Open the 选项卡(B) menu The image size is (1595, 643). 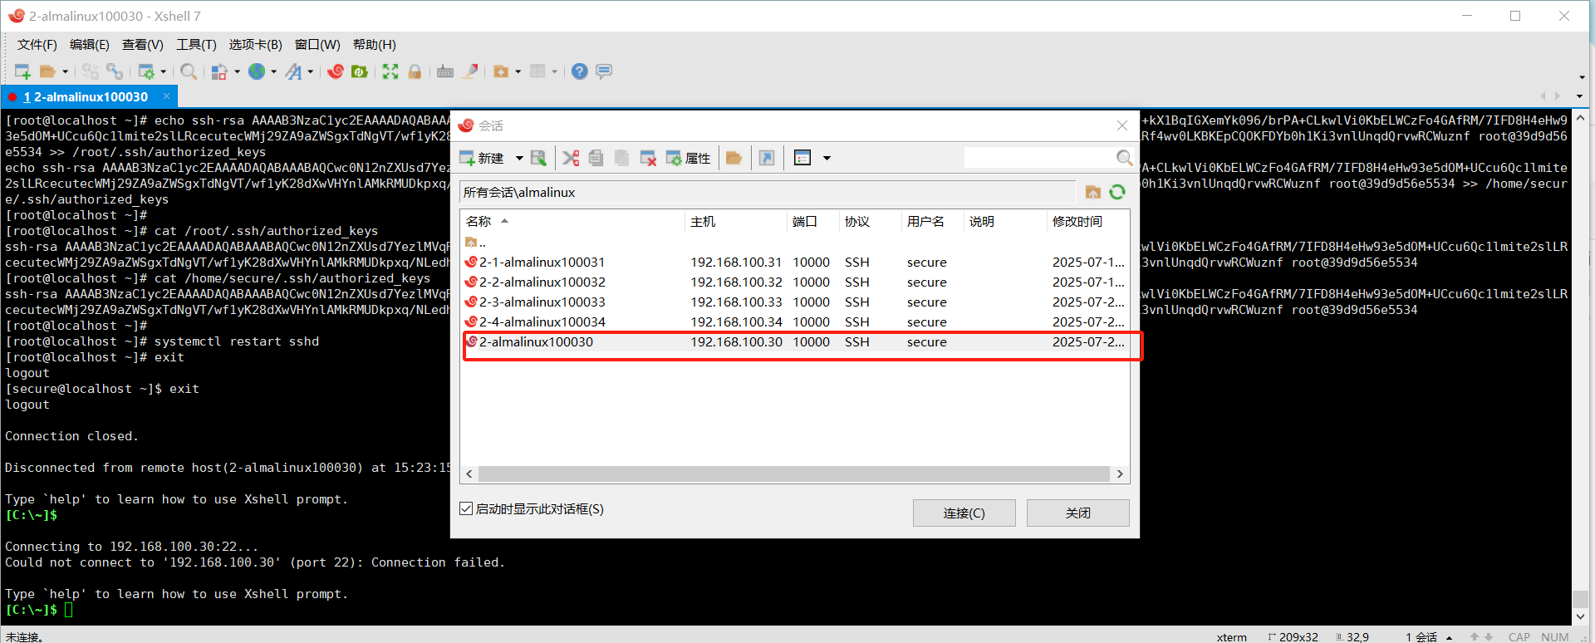[x=256, y=44]
